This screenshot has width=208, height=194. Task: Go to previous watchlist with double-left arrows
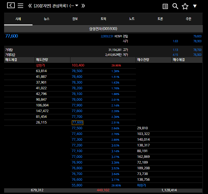coord(30,6)
